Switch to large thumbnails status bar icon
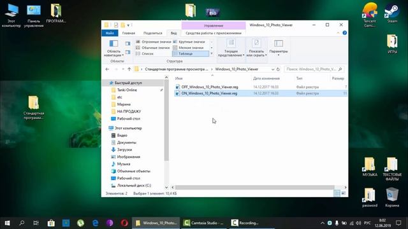Viewport: 408px width, 229px height. point(344,193)
